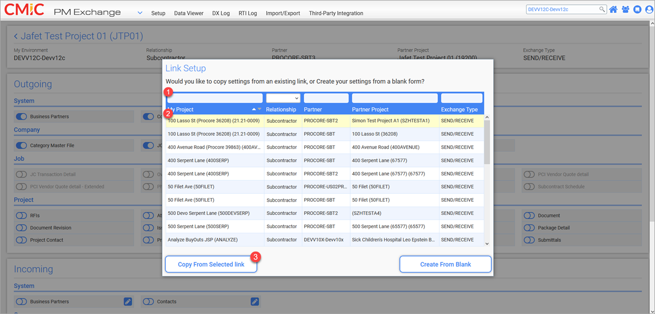Open the user profile icon at top right
The width and height of the screenshot is (655, 314).
pyautogui.click(x=650, y=9)
